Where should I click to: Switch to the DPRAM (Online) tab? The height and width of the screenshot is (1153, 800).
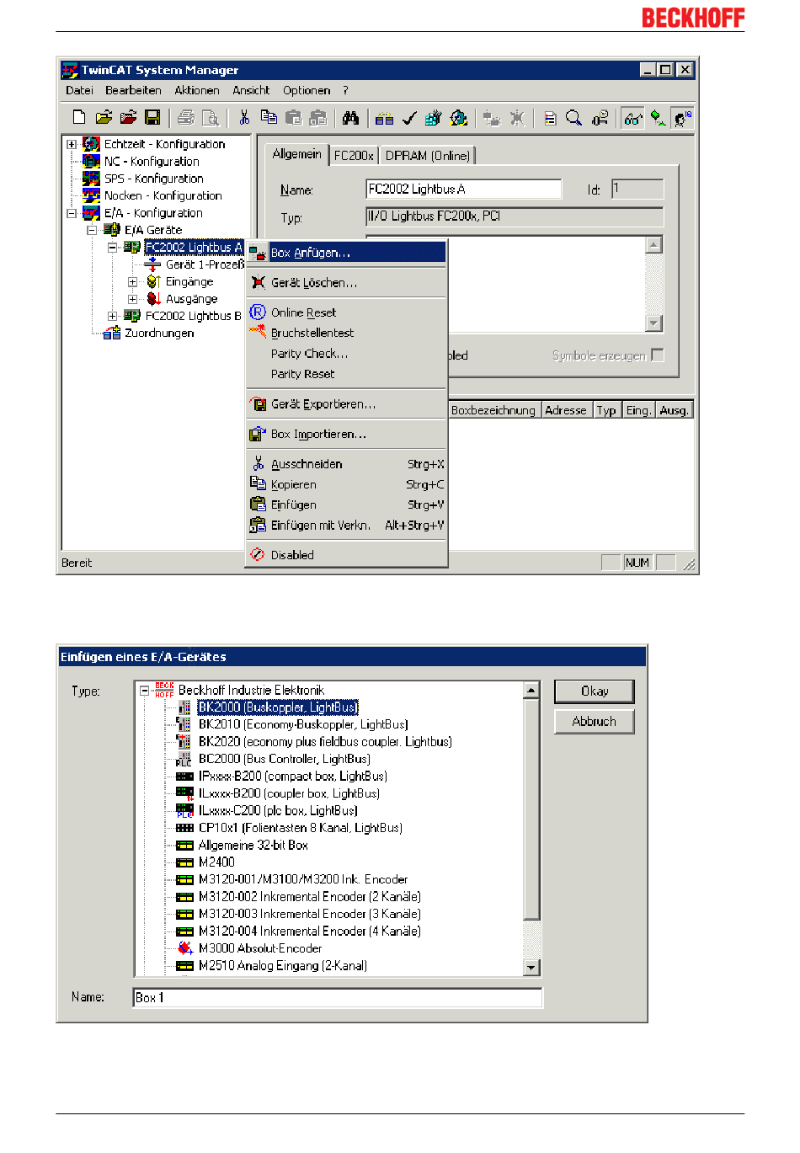[428, 156]
